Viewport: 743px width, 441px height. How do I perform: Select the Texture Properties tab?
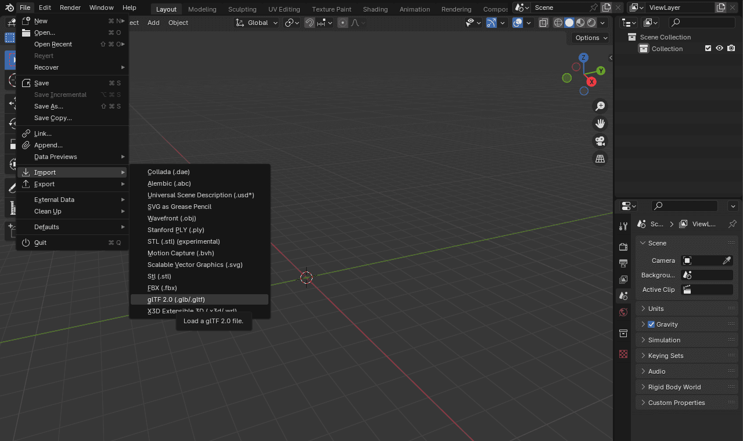623,354
